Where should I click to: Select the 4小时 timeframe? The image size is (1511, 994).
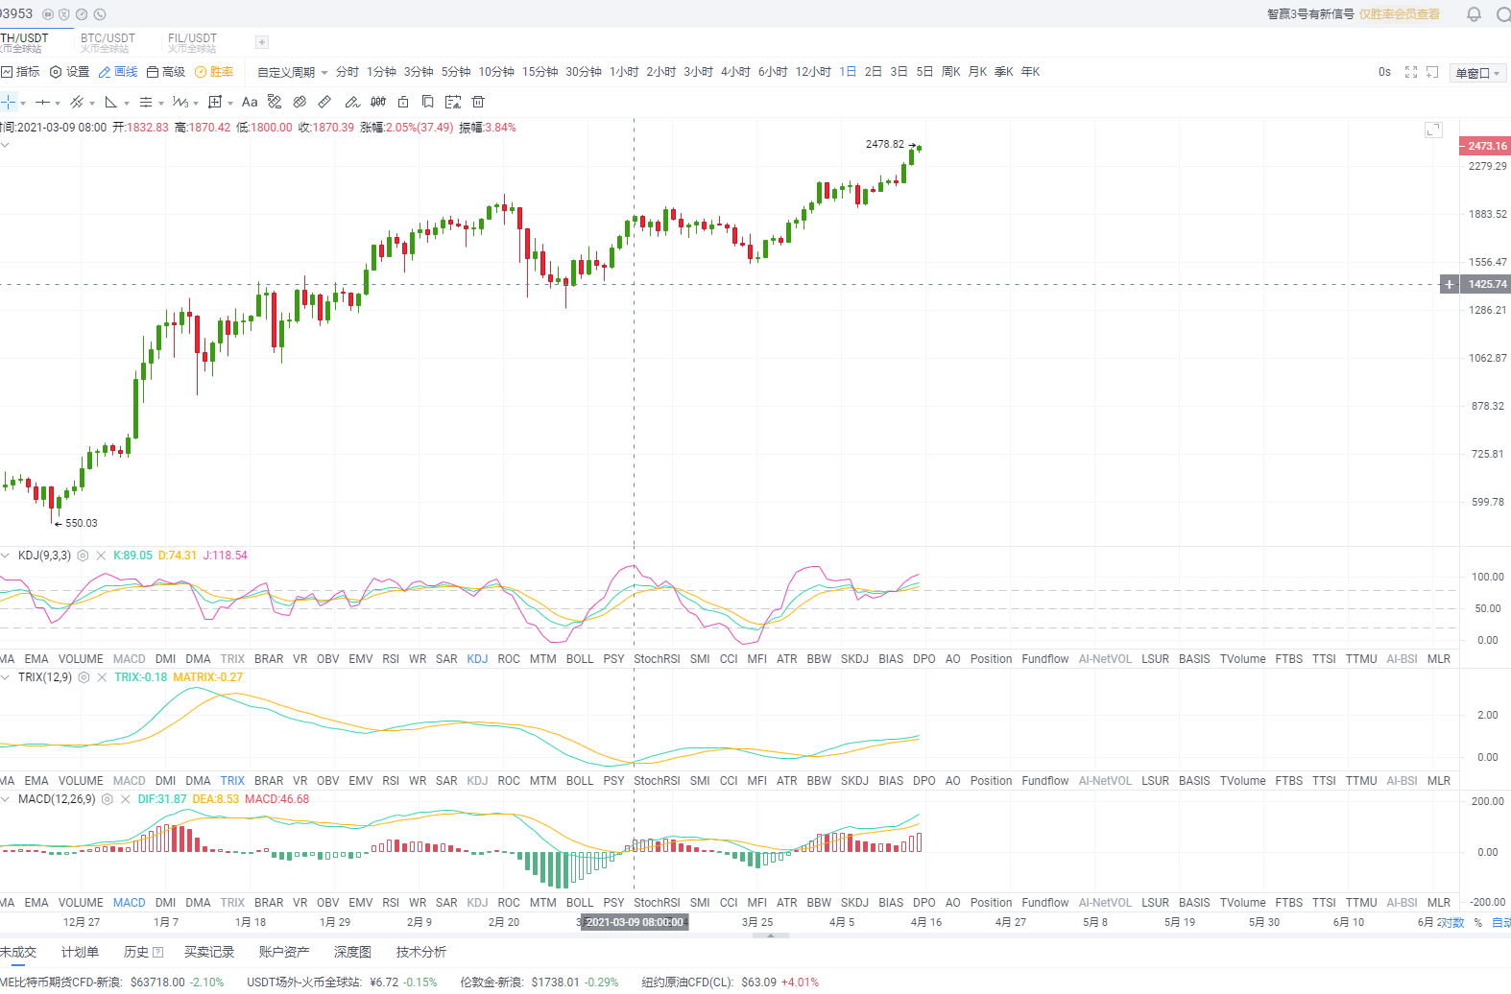[x=735, y=72]
